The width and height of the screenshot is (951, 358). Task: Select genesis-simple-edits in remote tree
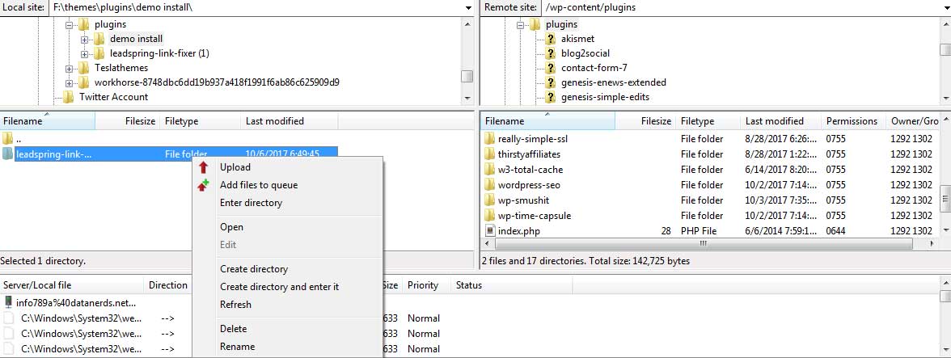pyautogui.click(x=605, y=97)
